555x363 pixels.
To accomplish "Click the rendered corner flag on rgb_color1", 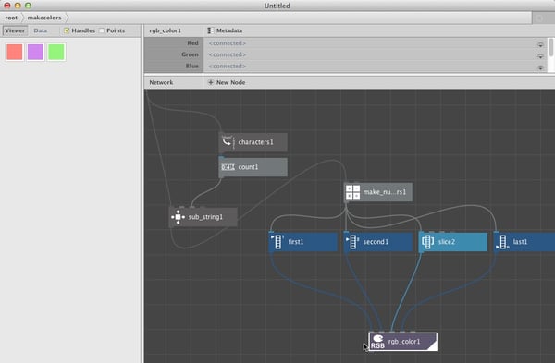I will pyautogui.click(x=433, y=346).
